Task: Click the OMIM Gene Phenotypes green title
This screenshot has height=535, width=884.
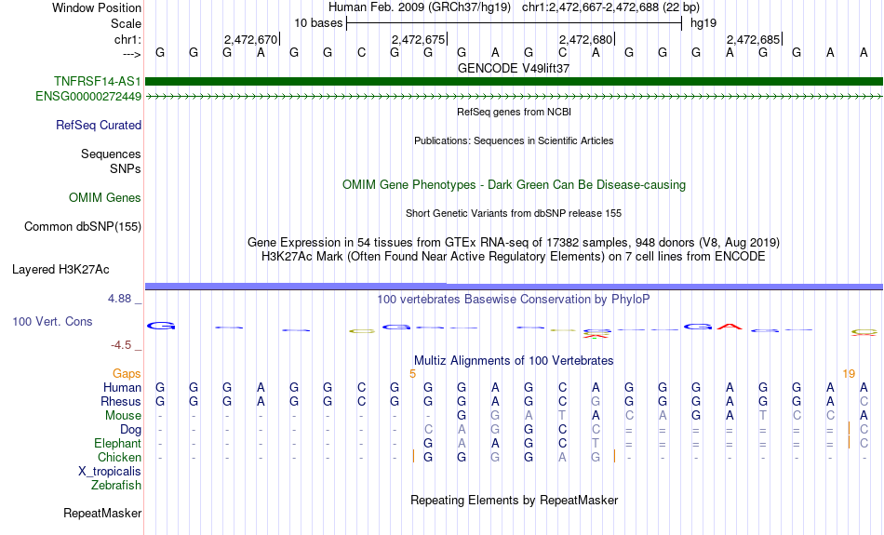Action: [x=515, y=185]
